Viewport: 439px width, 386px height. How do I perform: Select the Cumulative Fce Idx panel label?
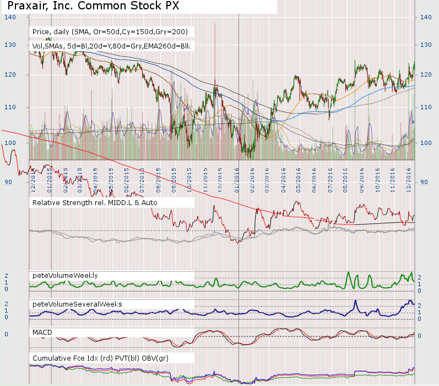[100, 358]
